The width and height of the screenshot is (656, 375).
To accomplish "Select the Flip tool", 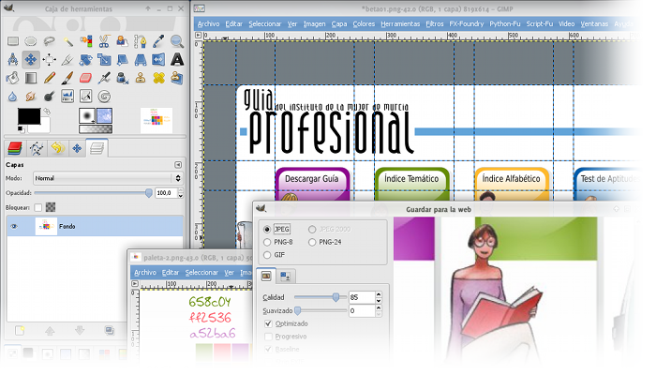I will 159,59.
